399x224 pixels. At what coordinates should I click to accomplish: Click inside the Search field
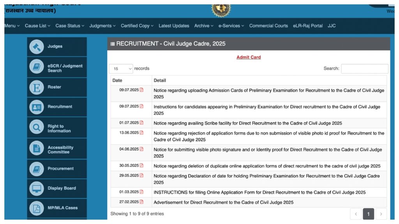(365, 68)
